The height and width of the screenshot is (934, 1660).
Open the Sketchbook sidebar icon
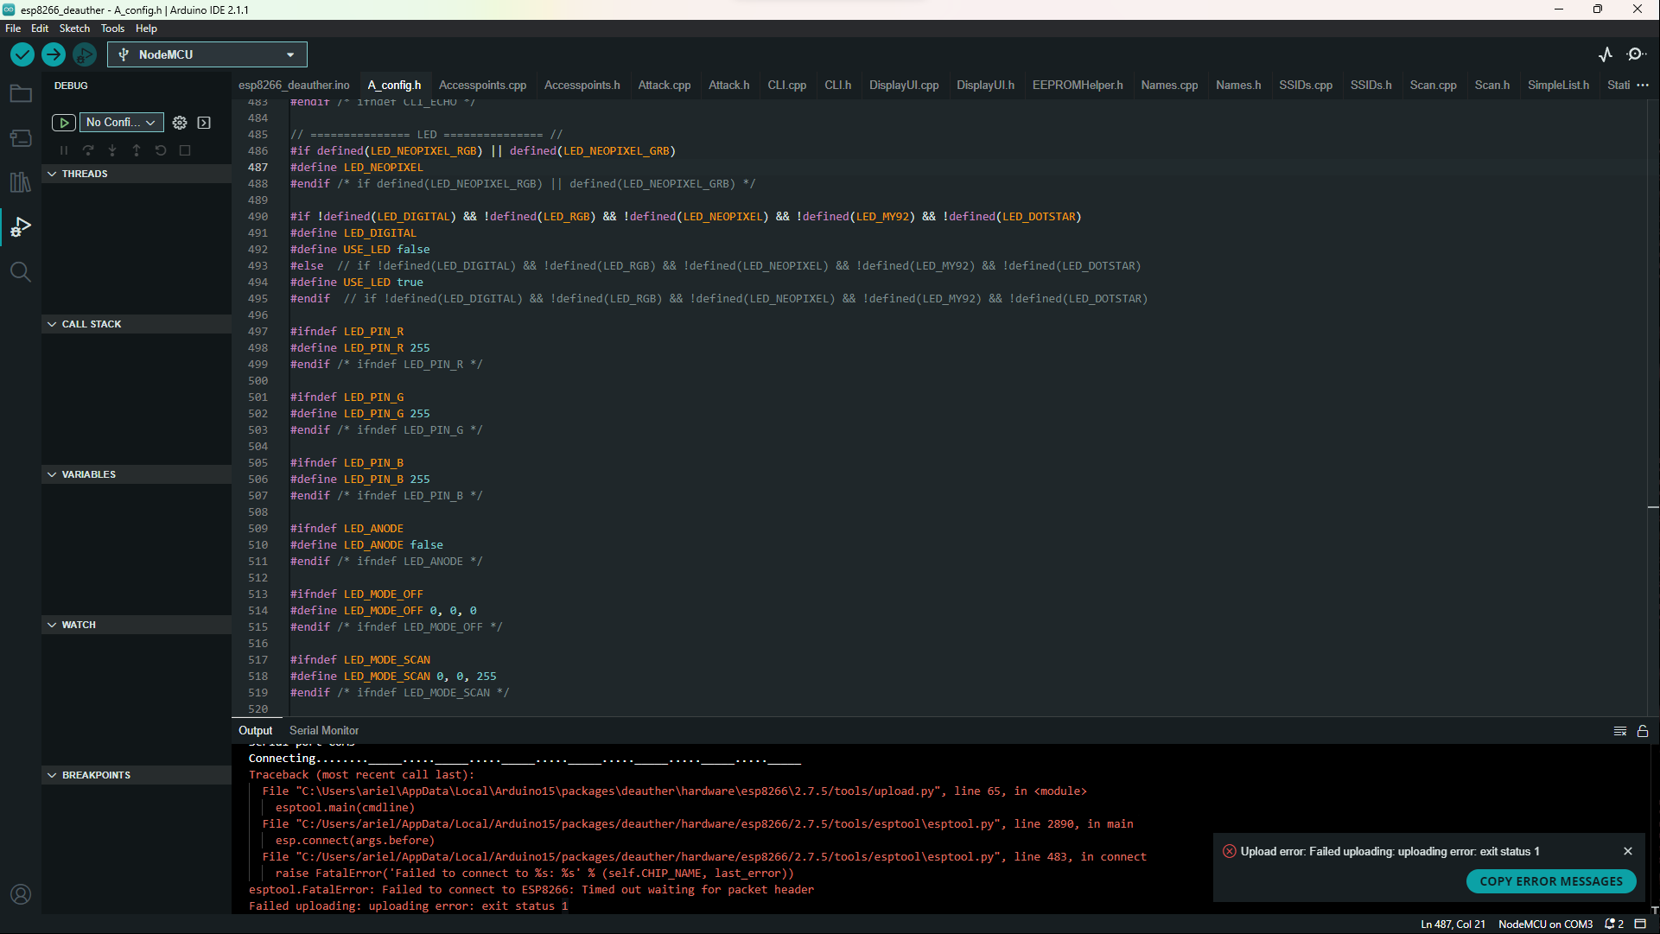coord(21,93)
